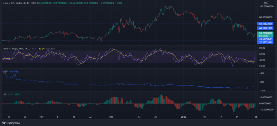Click the AO indicator legend label
This screenshot has width=277, height=126.
click(5, 94)
